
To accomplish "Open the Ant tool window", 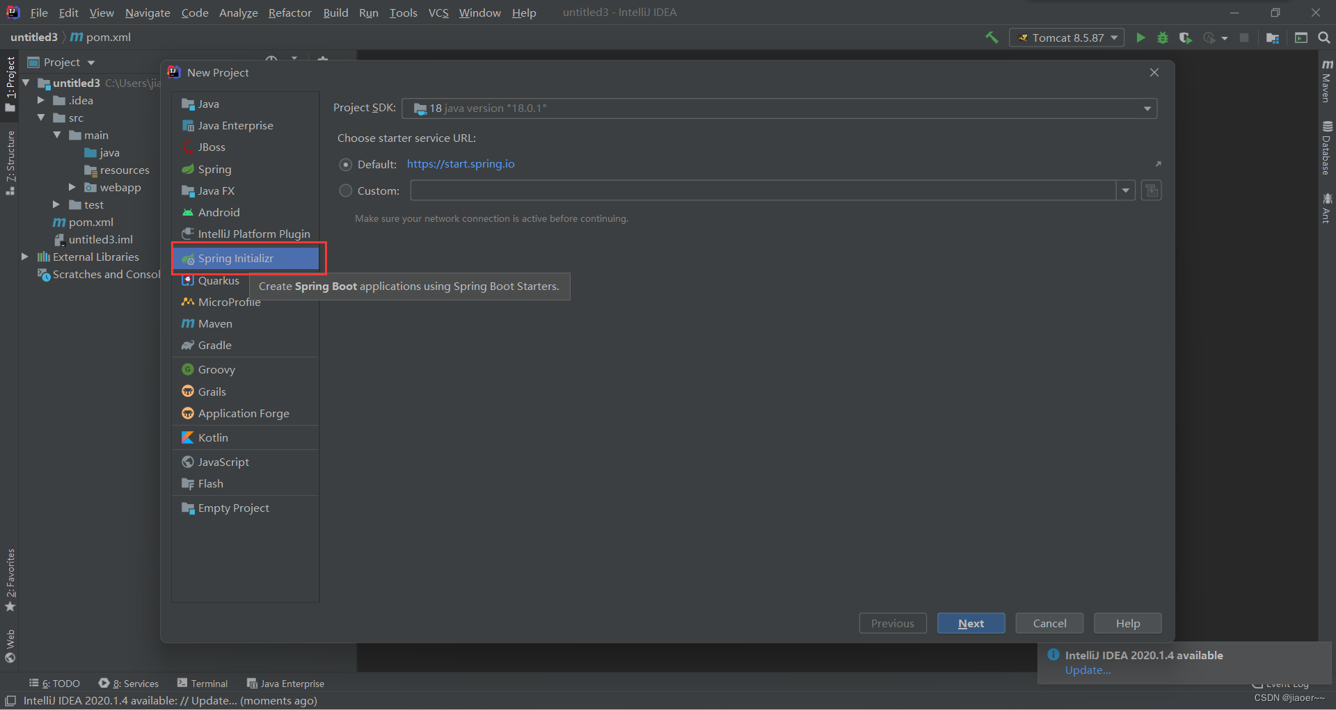I will tap(1327, 208).
